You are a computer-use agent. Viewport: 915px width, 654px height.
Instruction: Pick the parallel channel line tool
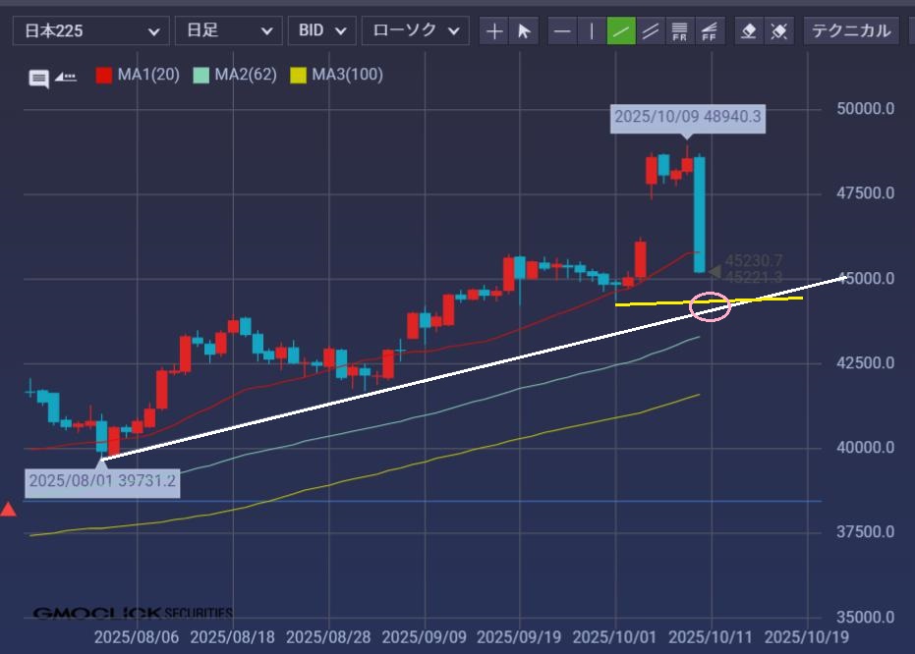coord(651,31)
